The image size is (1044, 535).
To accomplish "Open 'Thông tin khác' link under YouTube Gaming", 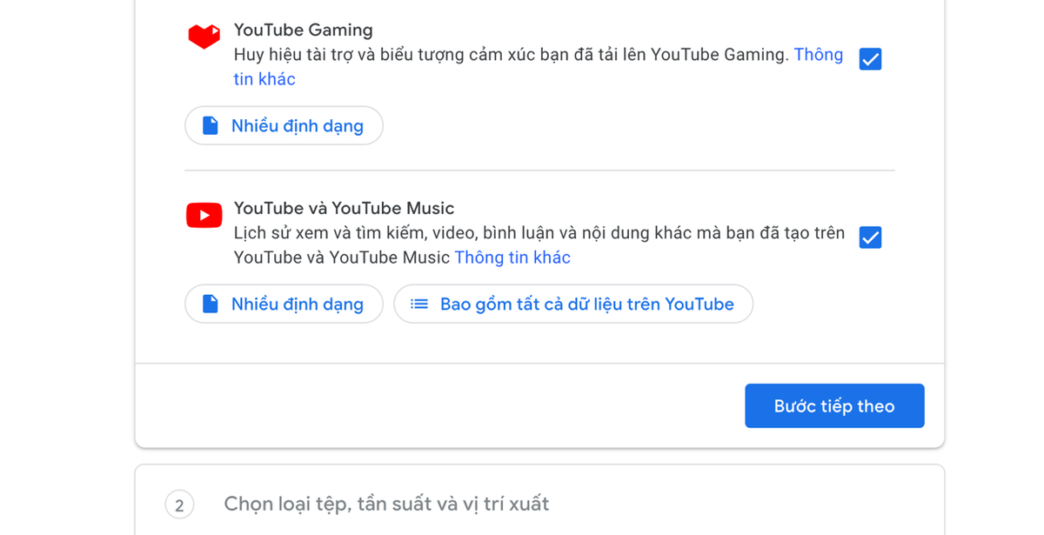I will pos(818,54).
